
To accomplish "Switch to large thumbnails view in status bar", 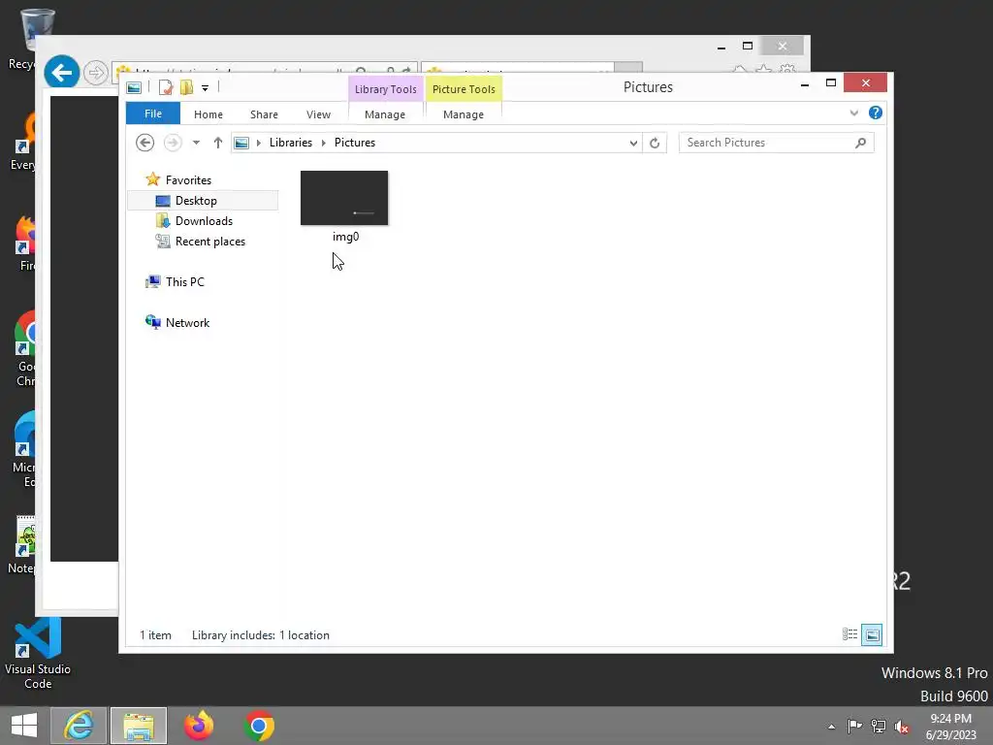I will [x=872, y=634].
